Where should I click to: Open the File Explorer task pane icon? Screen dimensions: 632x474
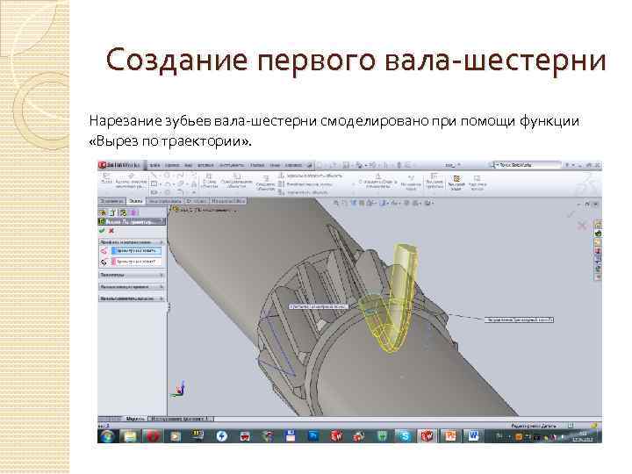pyautogui.click(x=598, y=242)
